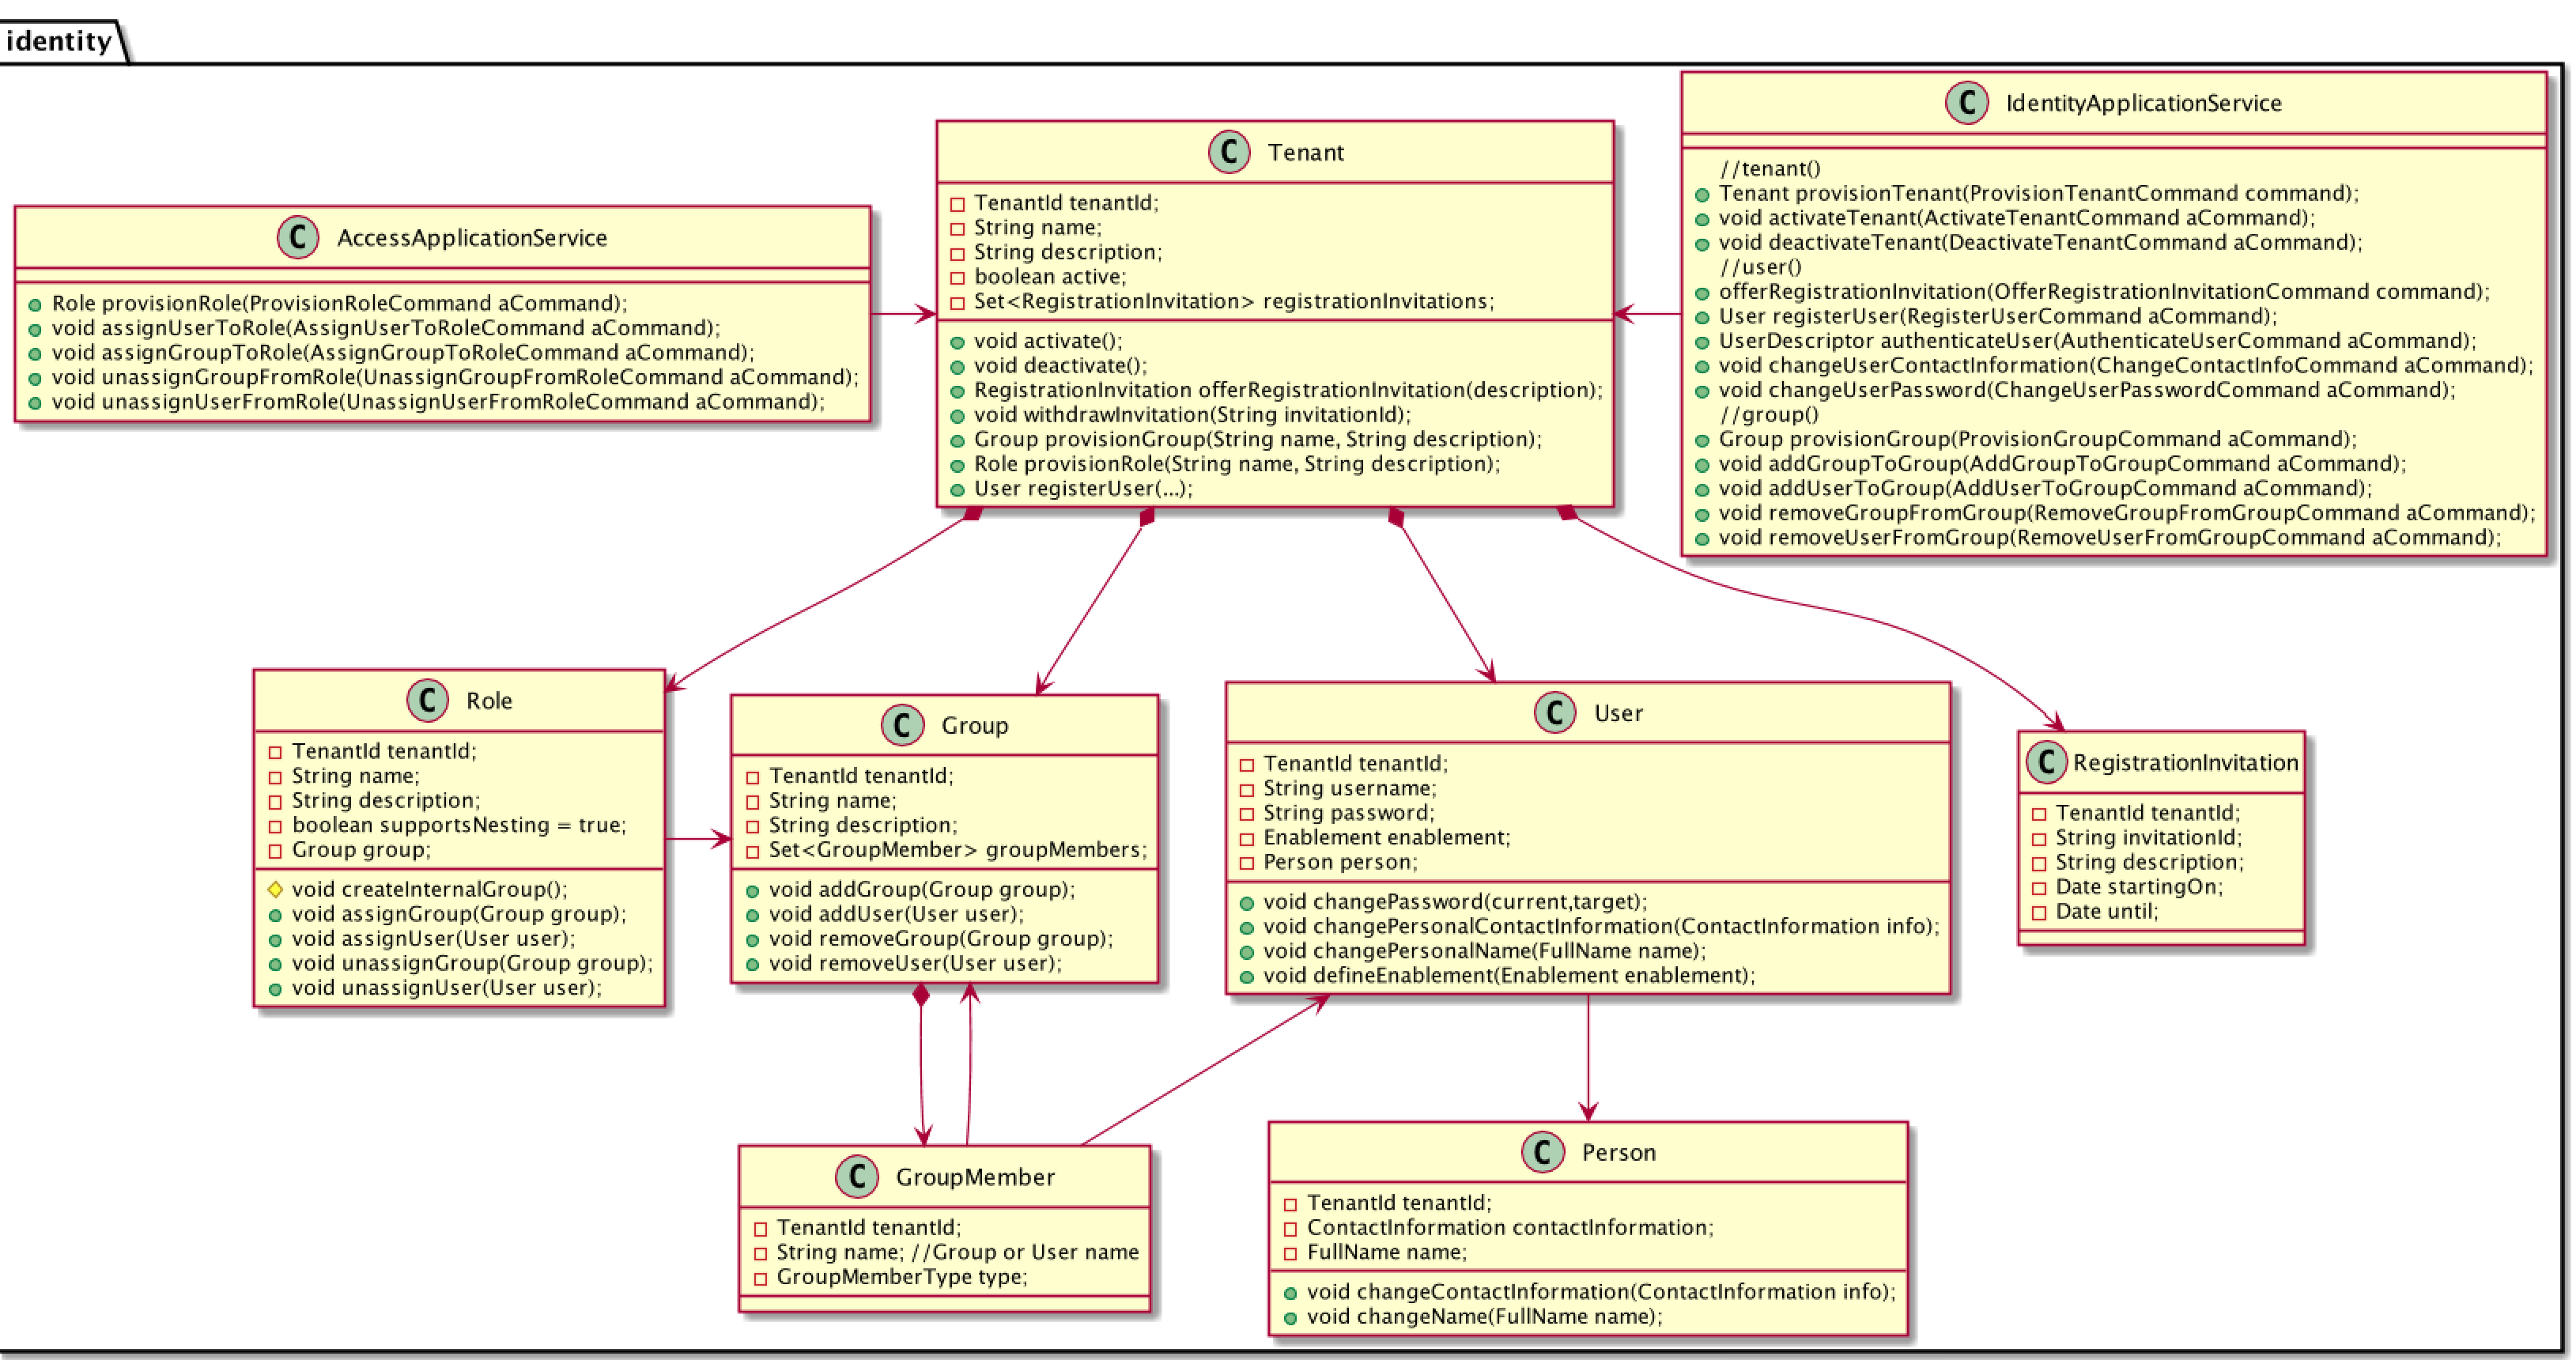Select the identity tab at the top left
The width and height of the screenshot is (2576, 1360).
click(x=59, y=19)
